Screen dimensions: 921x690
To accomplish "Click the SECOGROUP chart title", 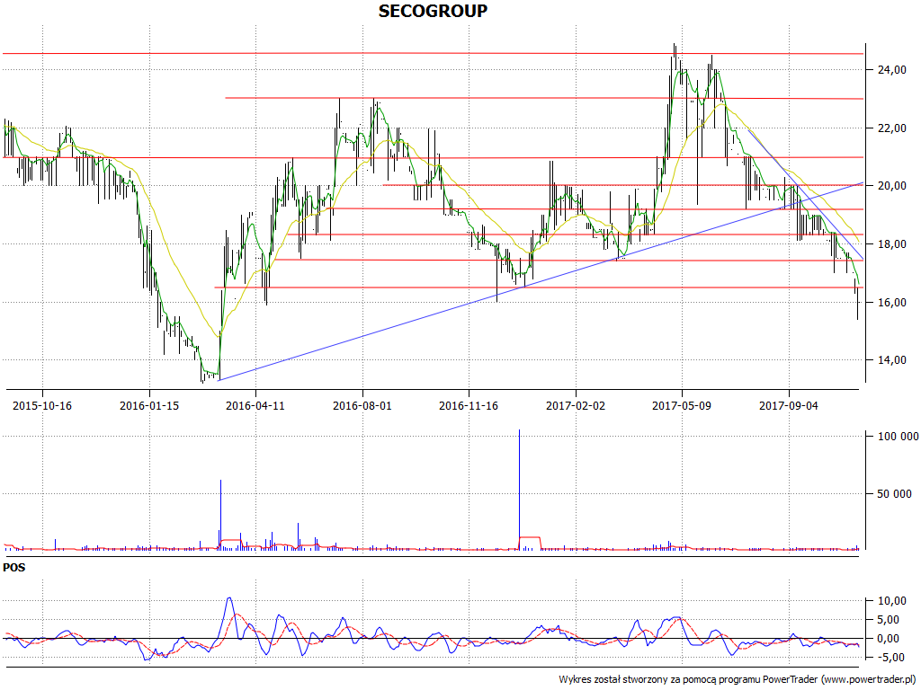I will 433,11.
